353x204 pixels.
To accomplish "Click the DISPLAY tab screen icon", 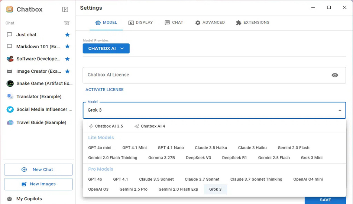I will point(131,23).
